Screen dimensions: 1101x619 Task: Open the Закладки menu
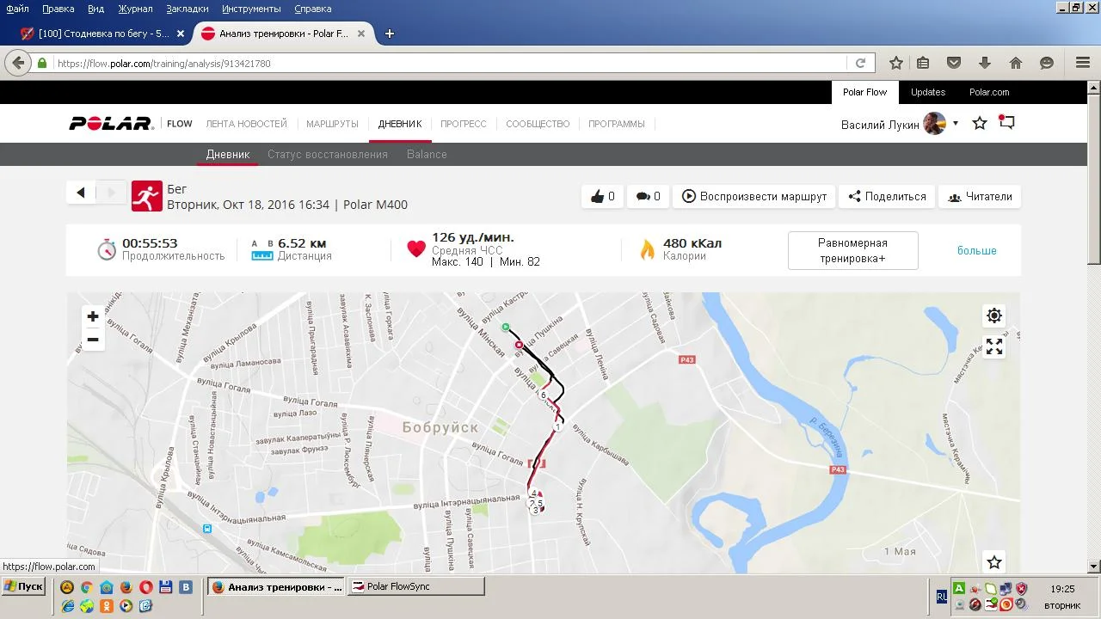pyautogui.click(x=188, y=9)
